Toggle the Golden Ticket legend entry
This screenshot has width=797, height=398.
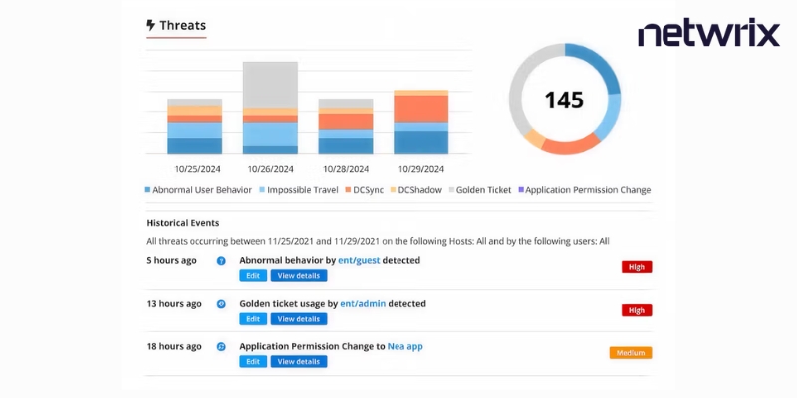tap(480, 190)
